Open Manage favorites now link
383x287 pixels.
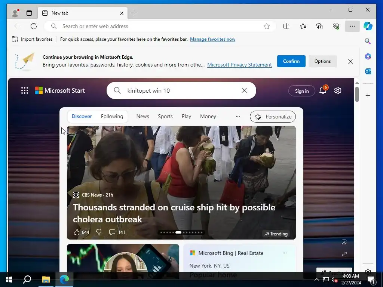point(212,39)
